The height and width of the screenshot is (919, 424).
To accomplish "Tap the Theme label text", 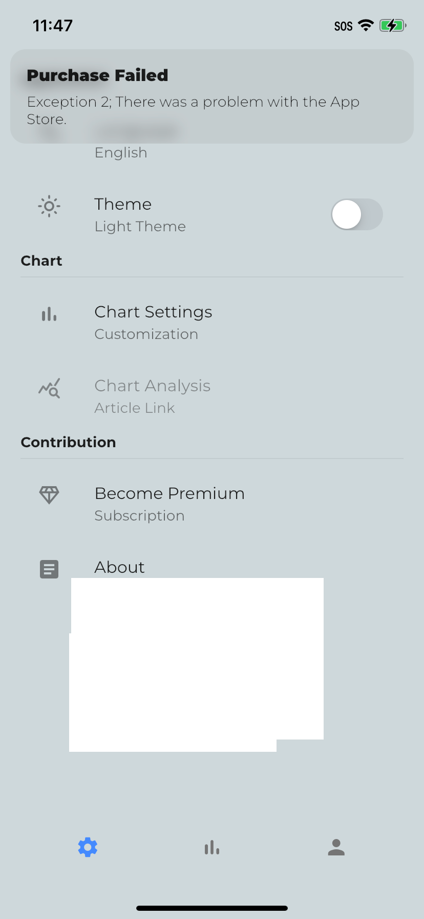I will 123,204.
